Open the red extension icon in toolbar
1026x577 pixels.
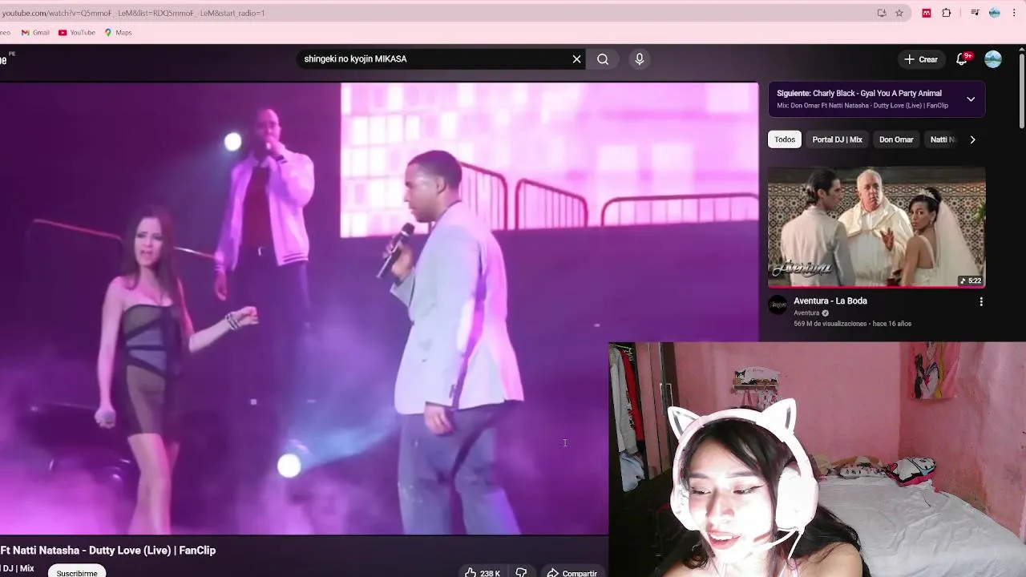927,13
